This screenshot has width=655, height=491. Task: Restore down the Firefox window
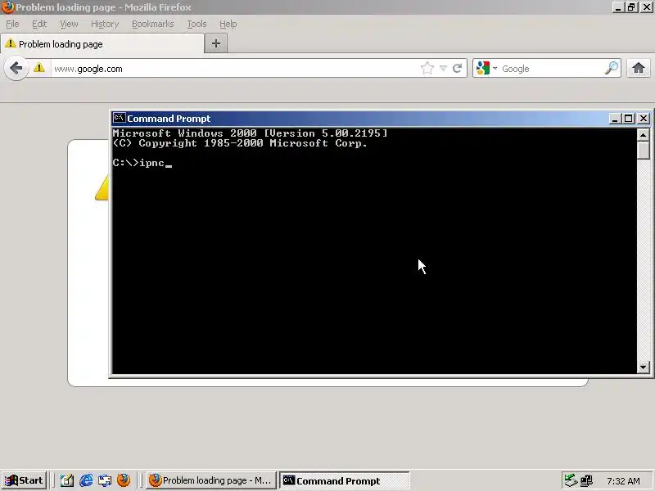tap(631, 7)
